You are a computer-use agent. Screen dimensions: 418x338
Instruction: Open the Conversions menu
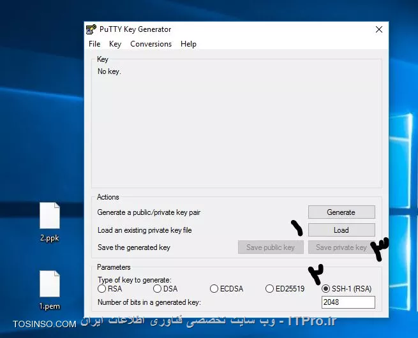pos(151,43)
